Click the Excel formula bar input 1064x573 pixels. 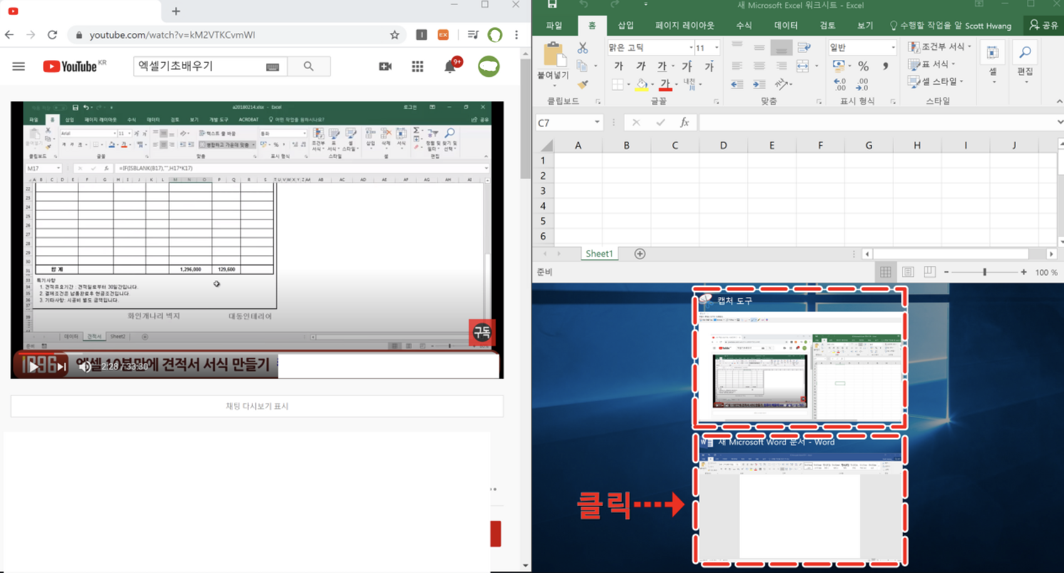pyautogui.click(x=876, y=123)
